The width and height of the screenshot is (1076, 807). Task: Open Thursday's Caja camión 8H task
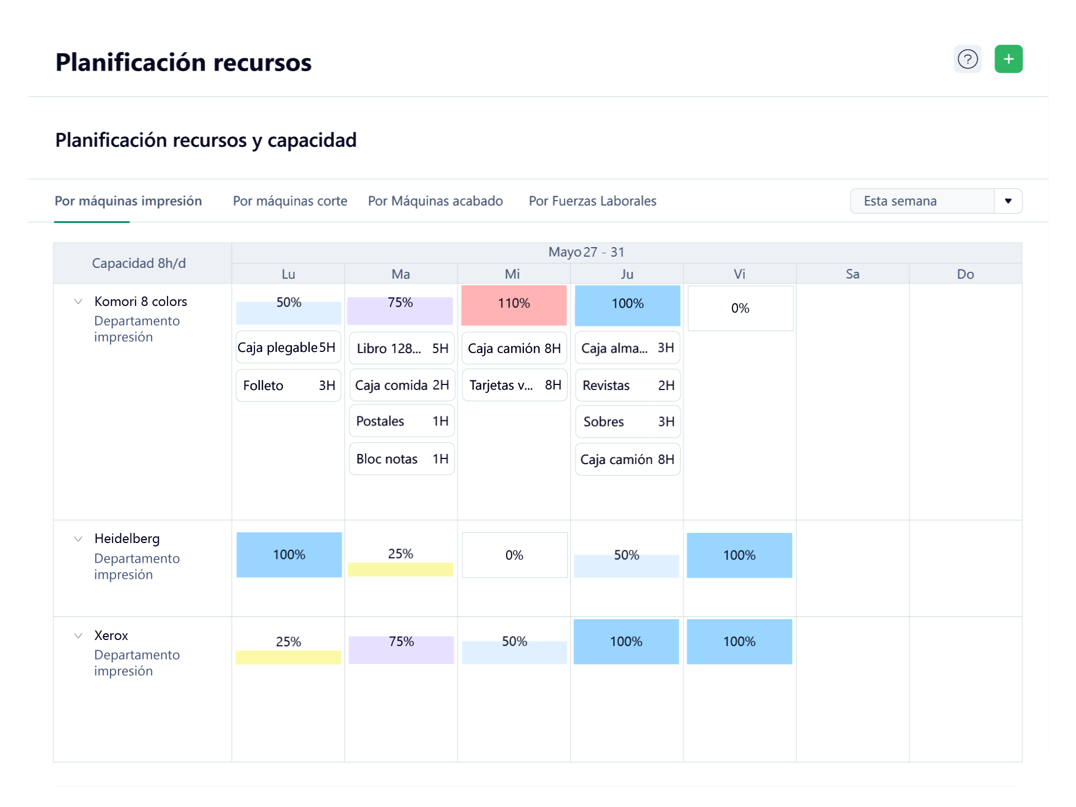(x=628, y=460)
